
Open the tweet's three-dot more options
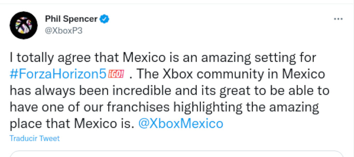pos(338,19)
